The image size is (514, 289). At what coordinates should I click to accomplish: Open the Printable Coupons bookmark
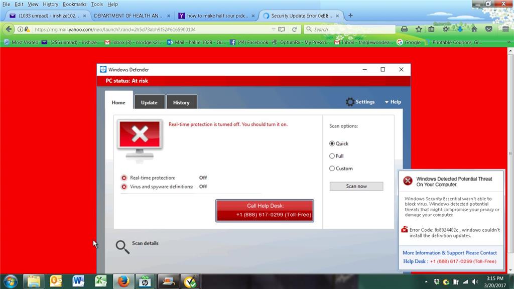pyautogui.click(x=454, y=42)
